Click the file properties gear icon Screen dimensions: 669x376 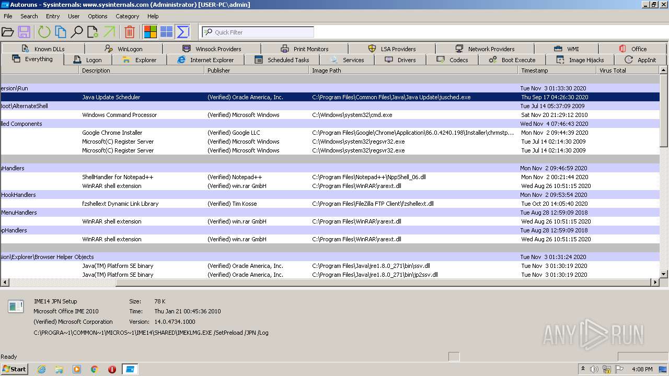tap(93, 32)
